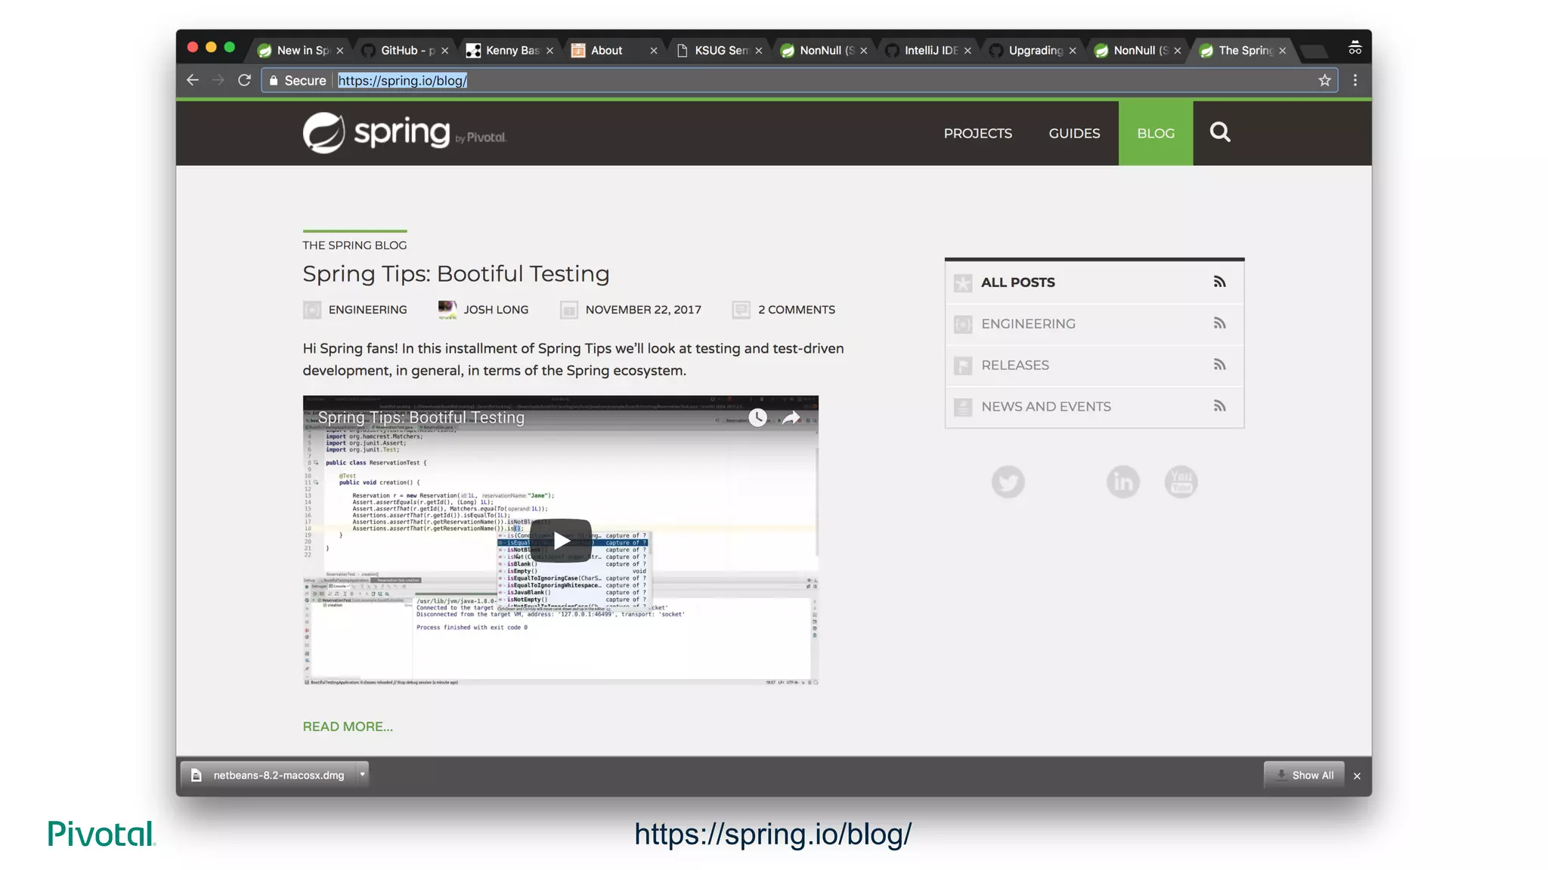Open the LinkedIn social icon
Screen dimensions: 1548x870
click(1123, 482)
